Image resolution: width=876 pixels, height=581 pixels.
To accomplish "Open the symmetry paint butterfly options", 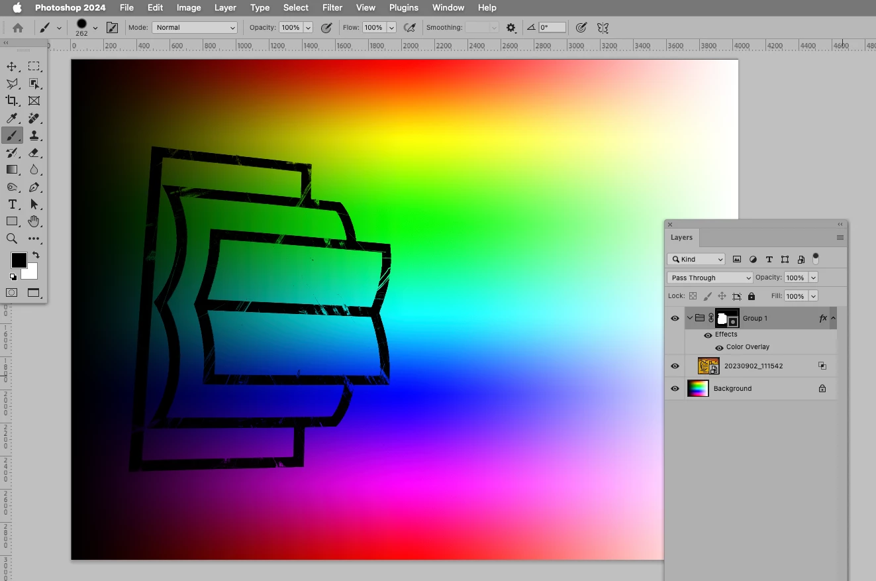I will 603,28.
